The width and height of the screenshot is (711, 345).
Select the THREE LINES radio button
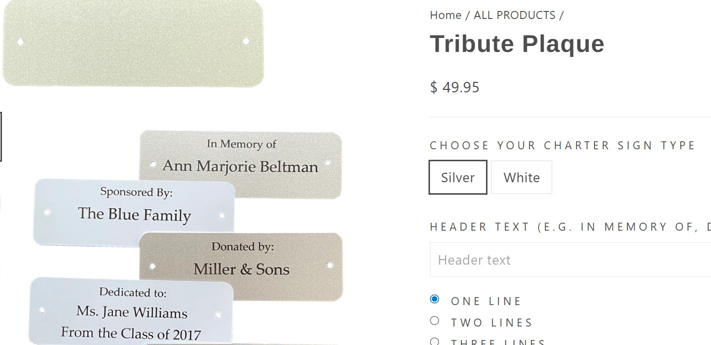pos(434,342)
